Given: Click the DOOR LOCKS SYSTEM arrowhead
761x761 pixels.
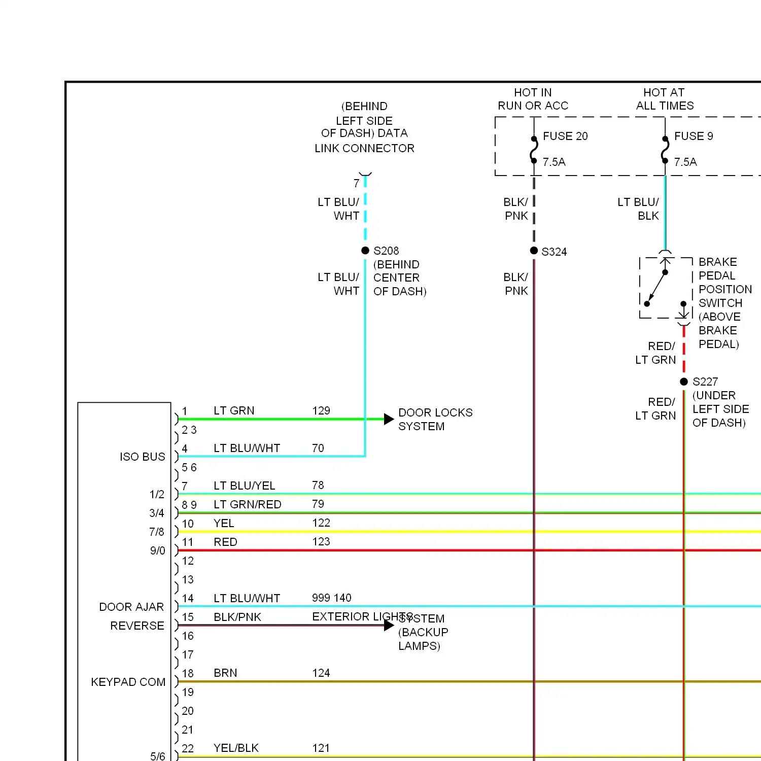Looking at the screenshot, I should click(x=389, y=419).
